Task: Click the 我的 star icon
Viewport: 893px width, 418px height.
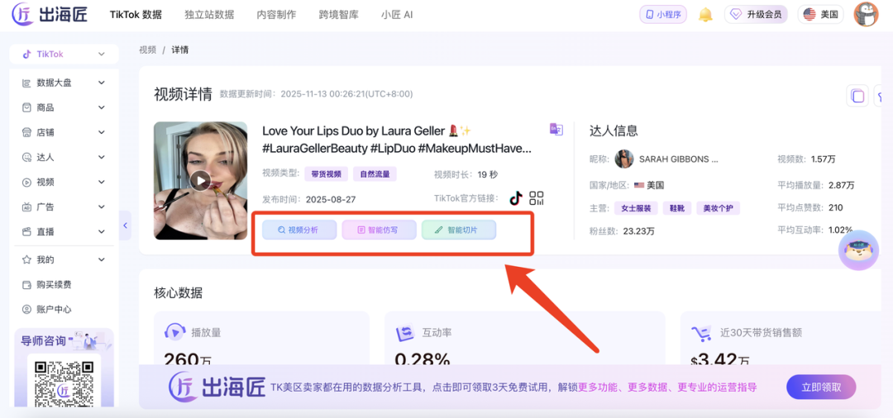Action: pos(26,260)
